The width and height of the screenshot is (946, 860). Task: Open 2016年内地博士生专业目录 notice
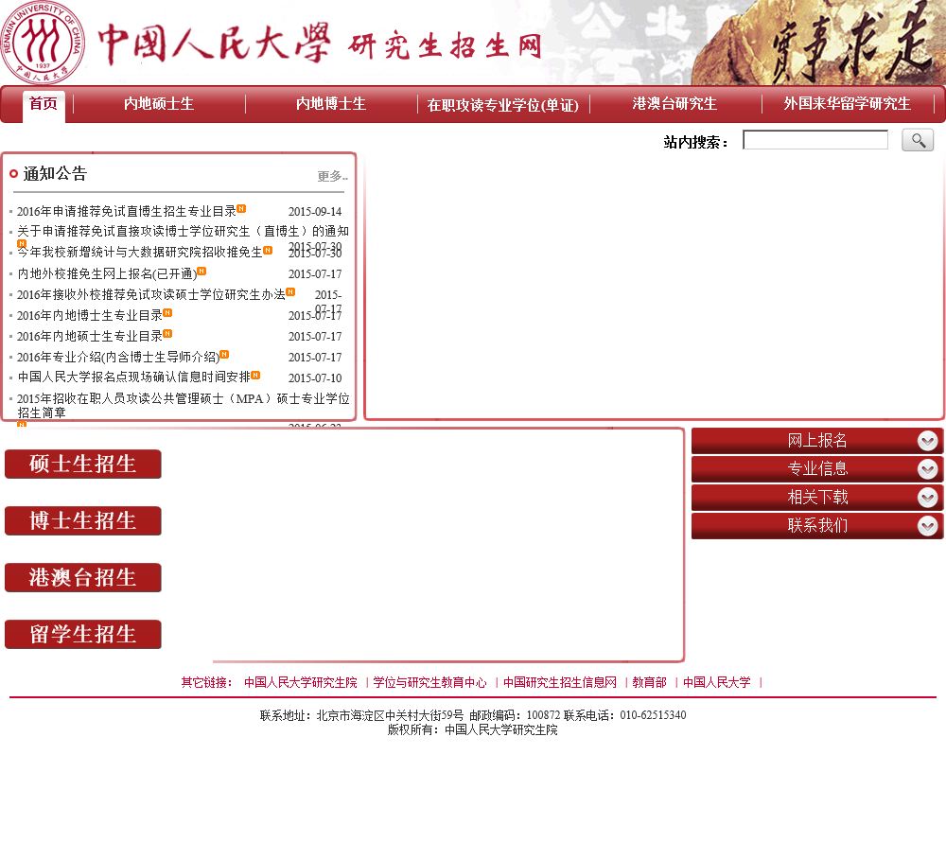click(90, 316)
